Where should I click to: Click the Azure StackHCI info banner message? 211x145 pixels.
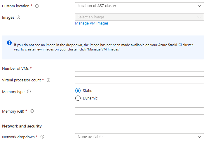tap(104, 47)
